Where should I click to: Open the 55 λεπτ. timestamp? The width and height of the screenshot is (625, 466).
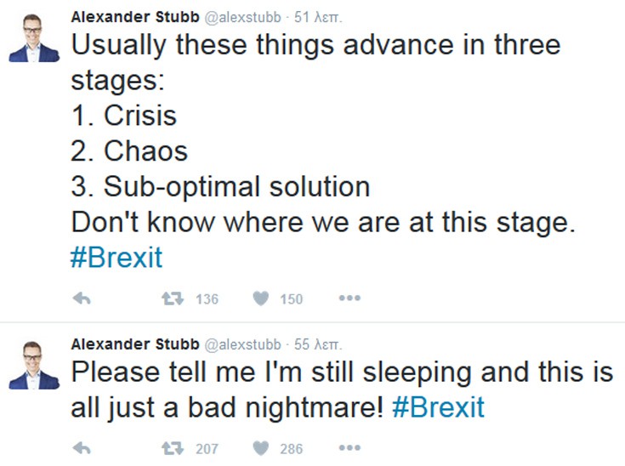point(317,344)
